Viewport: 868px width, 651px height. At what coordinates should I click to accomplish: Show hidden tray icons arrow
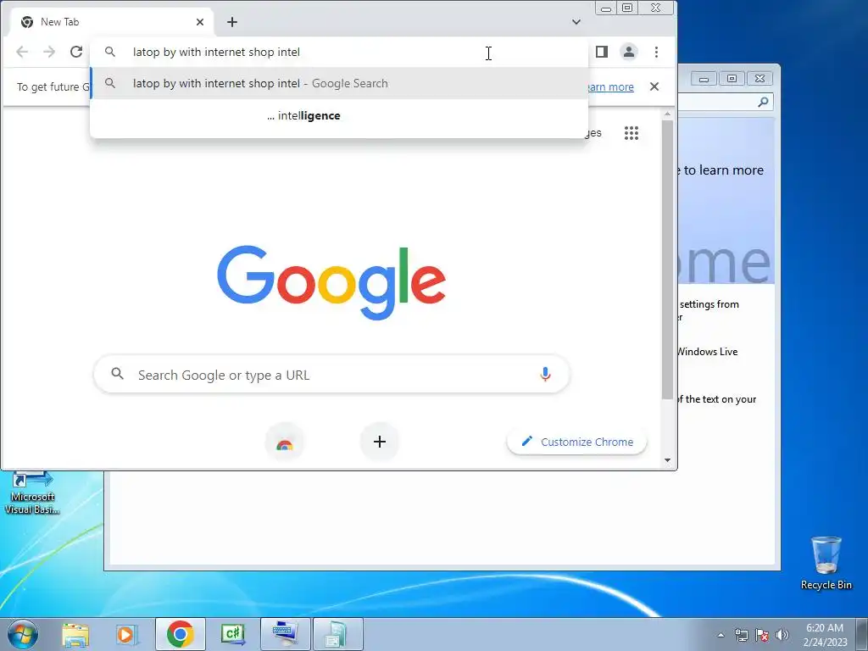(x=721, y=635)
